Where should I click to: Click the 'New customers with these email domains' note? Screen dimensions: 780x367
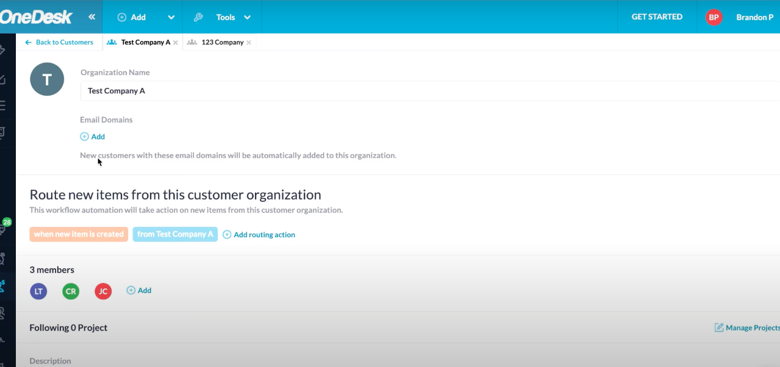[x=238, y=155]
